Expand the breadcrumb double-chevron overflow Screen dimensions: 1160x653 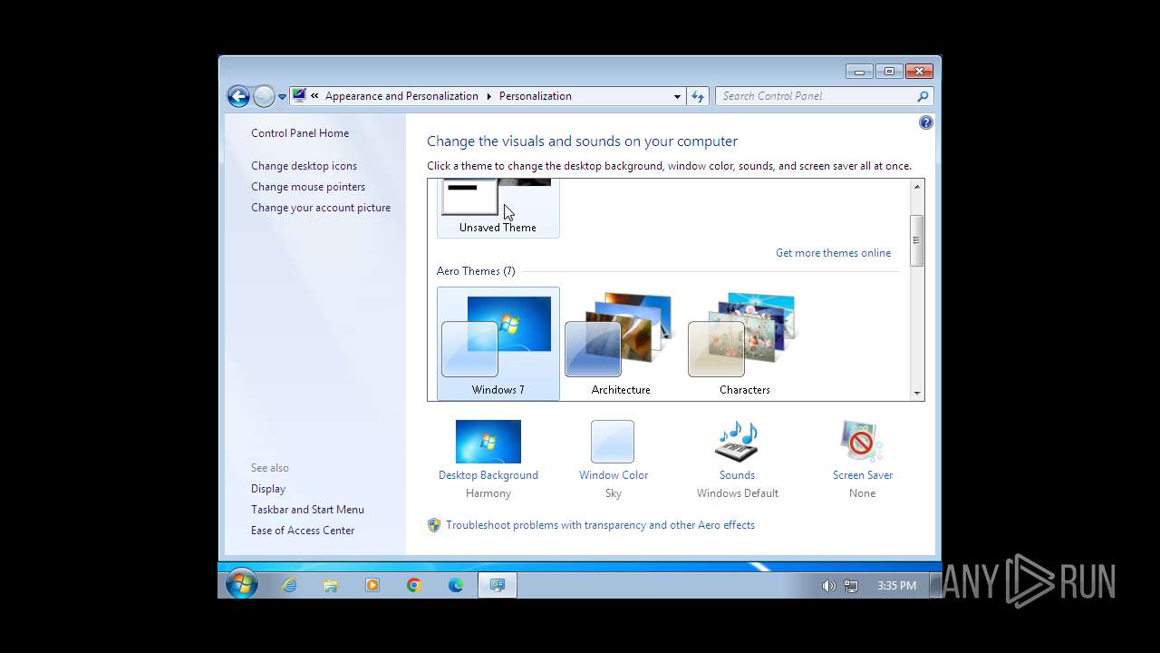pyautogui.click(x=314, y=96)
